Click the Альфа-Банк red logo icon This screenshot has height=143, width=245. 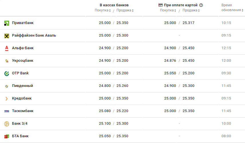[x=7, y=48]
